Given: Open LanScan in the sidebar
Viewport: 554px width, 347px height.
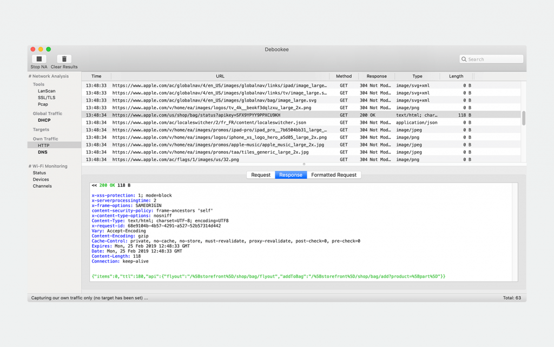Looking at the screenshot, I should point(47,91).
